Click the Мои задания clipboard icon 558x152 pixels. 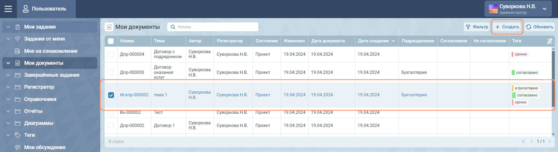tap(17, 27)
